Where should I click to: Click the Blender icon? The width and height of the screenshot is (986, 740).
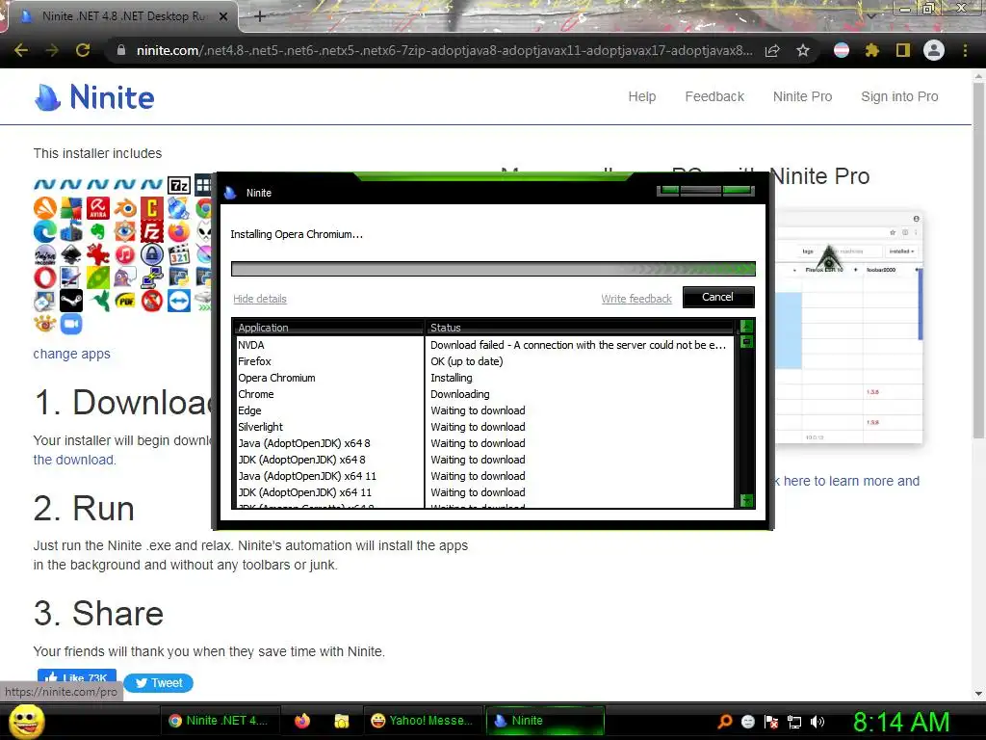(124, 208)
